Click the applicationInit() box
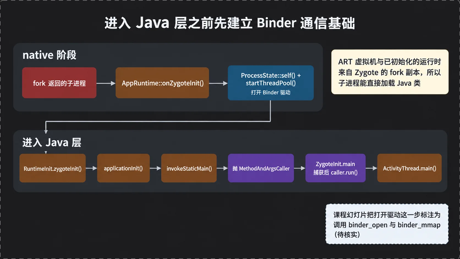The width and height of the screenshot is (460, 259). 123,168
